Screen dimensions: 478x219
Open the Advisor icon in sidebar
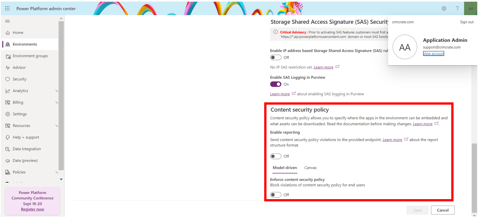click(8, 67)
